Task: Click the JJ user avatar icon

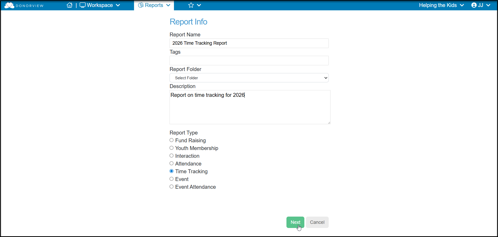Action: click(x=474, y=5)
